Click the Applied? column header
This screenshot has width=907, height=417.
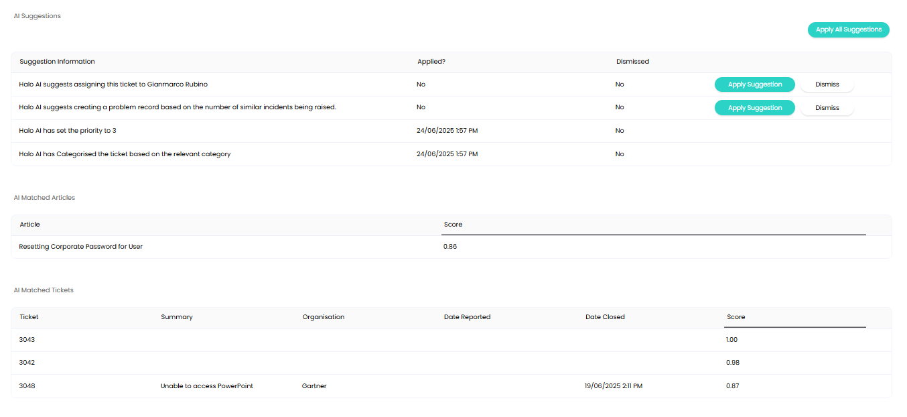(431, 62)
